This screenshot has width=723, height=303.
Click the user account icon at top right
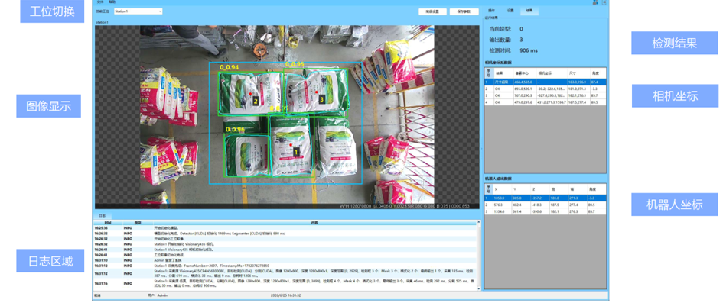pyautogui.click(x=595, y=2)
